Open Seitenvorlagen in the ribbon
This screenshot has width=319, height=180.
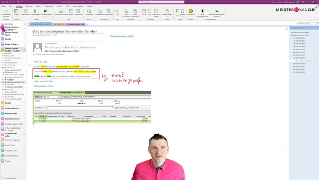tap(167, 13)
